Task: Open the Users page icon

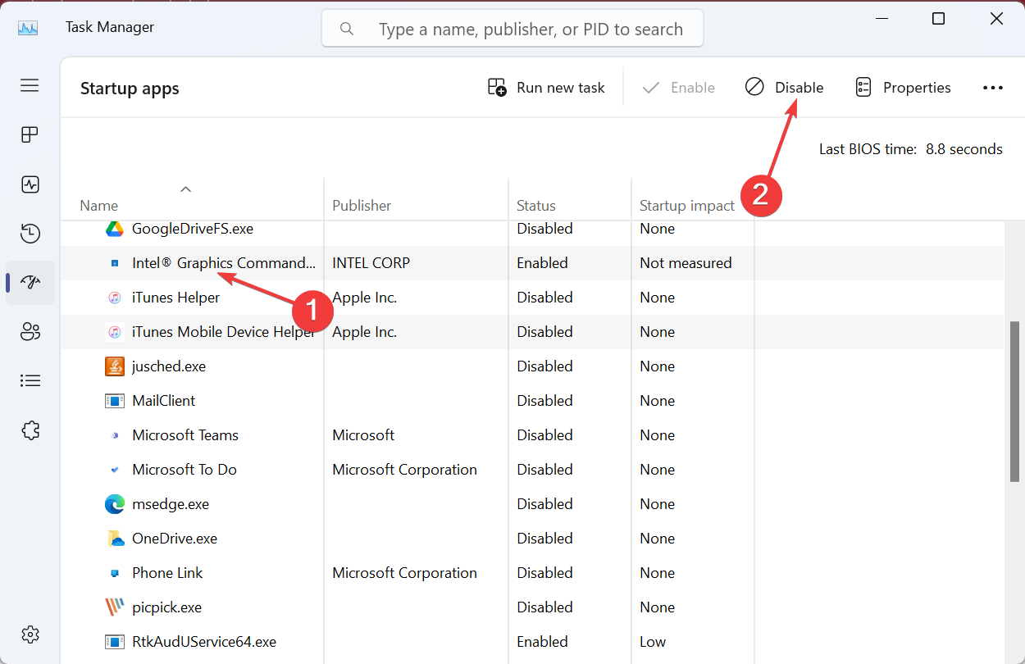Action: pos(30,332)
